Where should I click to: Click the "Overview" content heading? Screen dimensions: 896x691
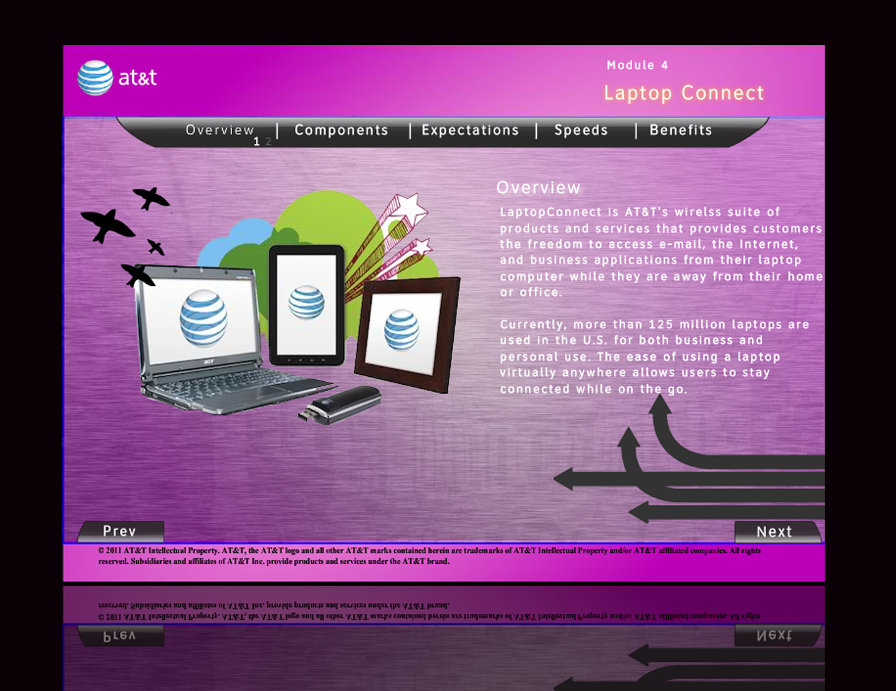coord(538,188)
